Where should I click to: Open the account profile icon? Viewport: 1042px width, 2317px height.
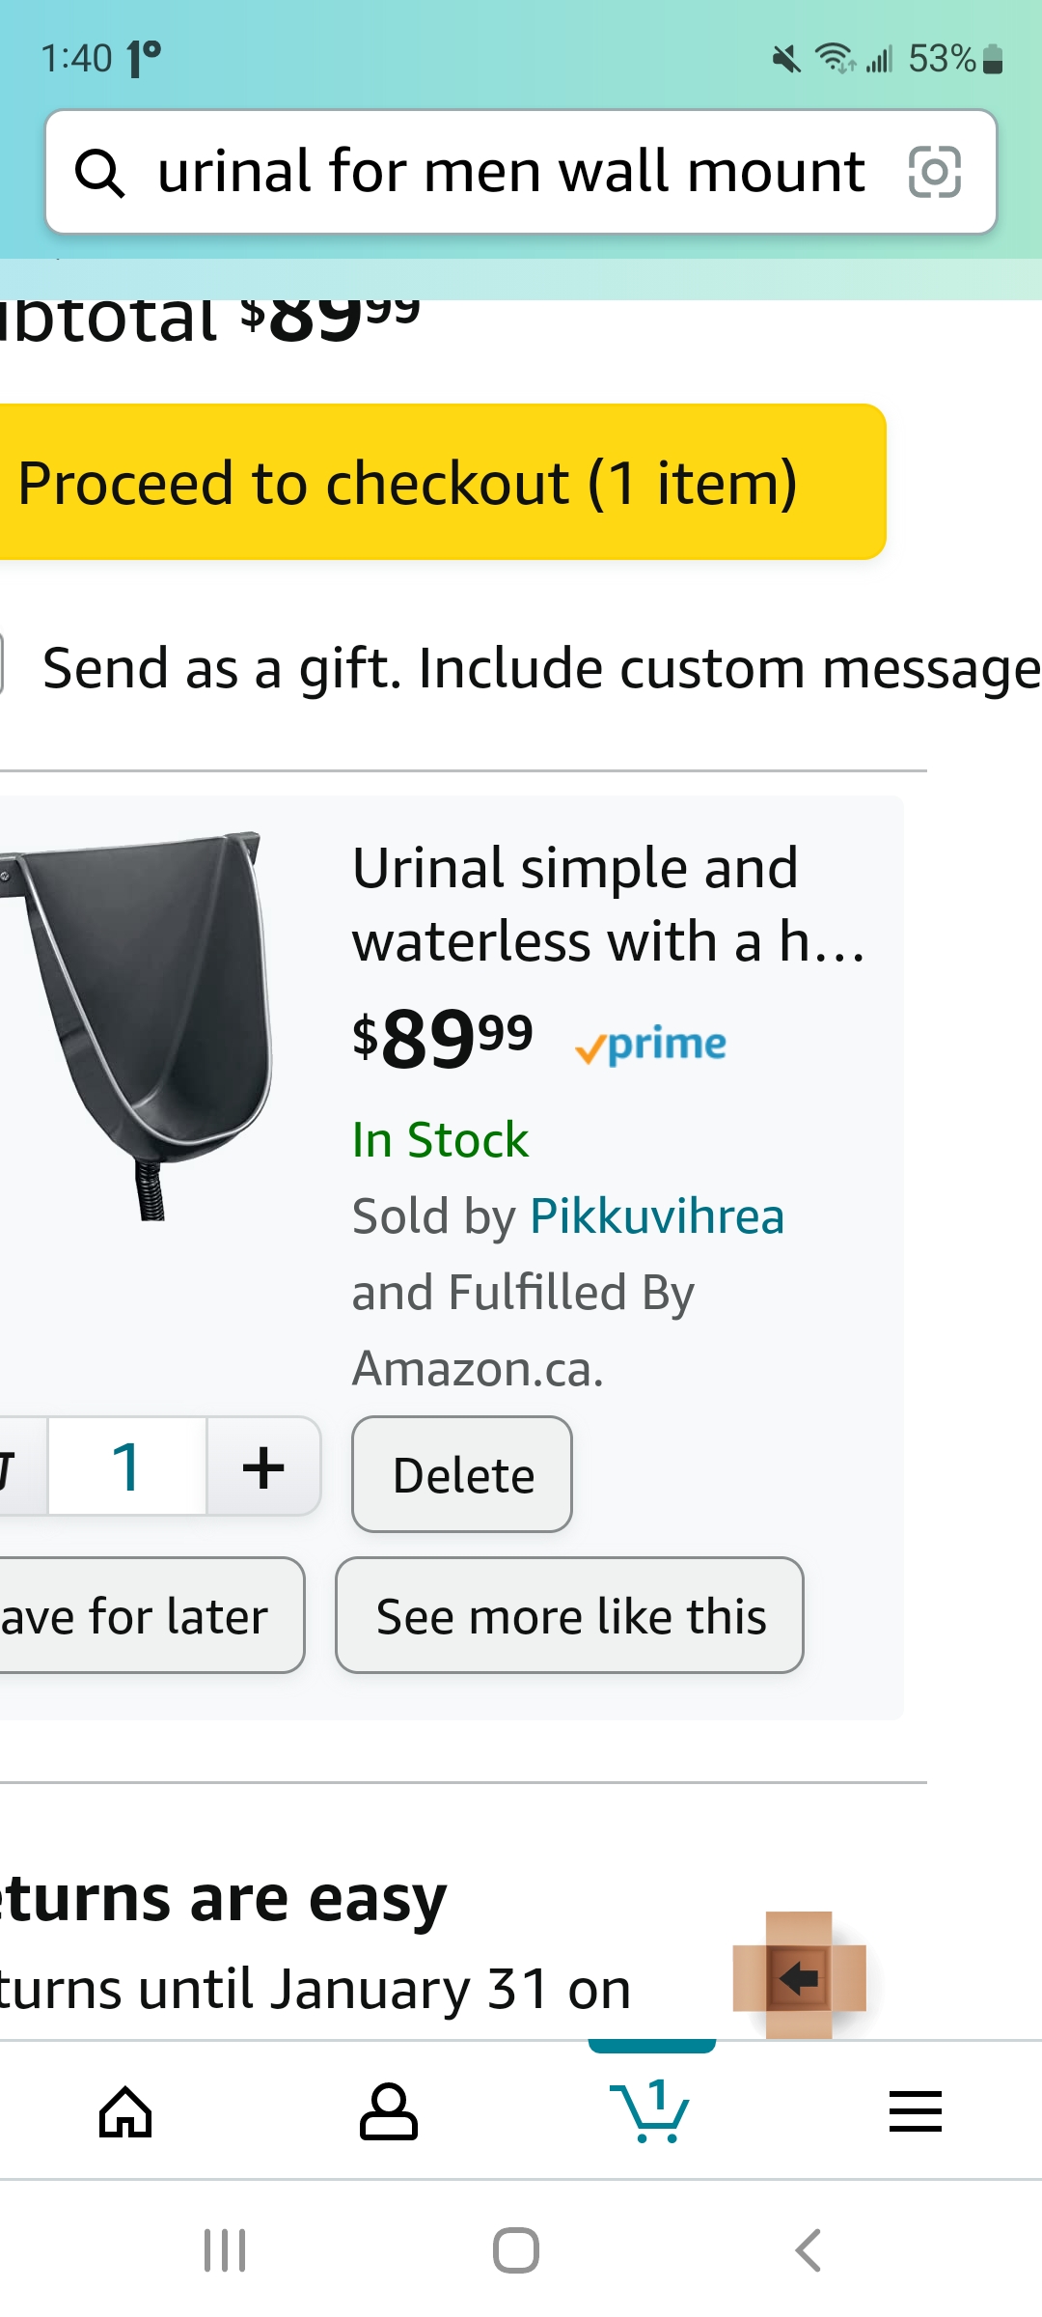pyautogui.click(x=388, y=2111)
